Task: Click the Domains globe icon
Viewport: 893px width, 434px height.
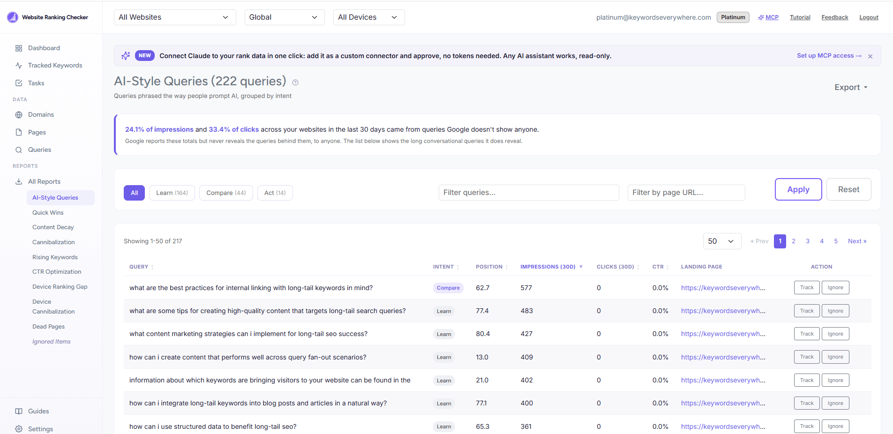Action: [19, 115]
